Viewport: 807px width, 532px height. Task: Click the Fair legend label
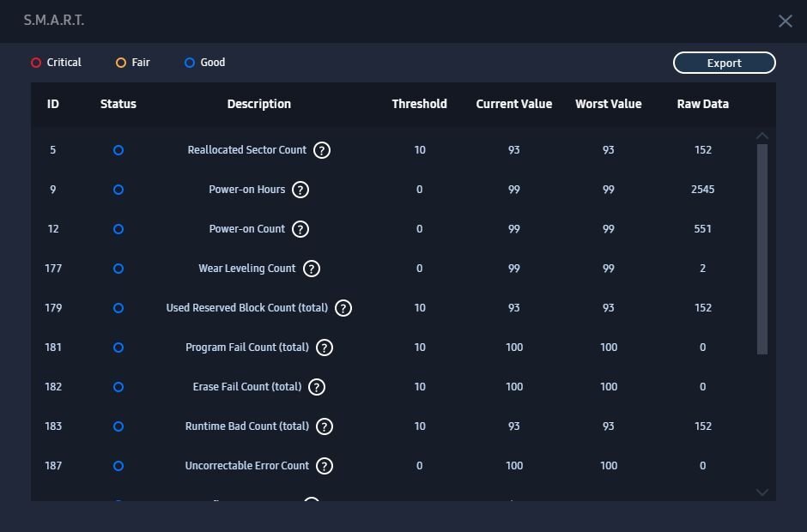coord(141,63)
